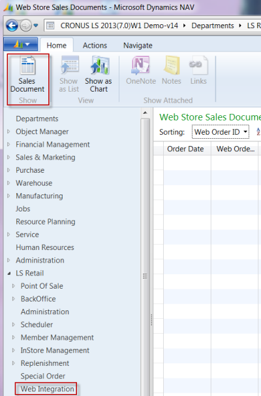Switch to the Navigate ribbon tab
Viewport: 261px width, 396px height.
(x=138, y=45)
